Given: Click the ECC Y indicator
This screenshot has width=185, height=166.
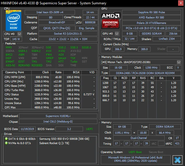Looking at the screenshot, I should 178,68.
